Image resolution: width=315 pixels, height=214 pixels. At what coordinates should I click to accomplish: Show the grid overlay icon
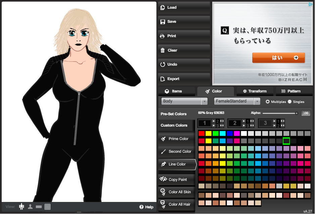pyautogui.click(x=47, y=207)
